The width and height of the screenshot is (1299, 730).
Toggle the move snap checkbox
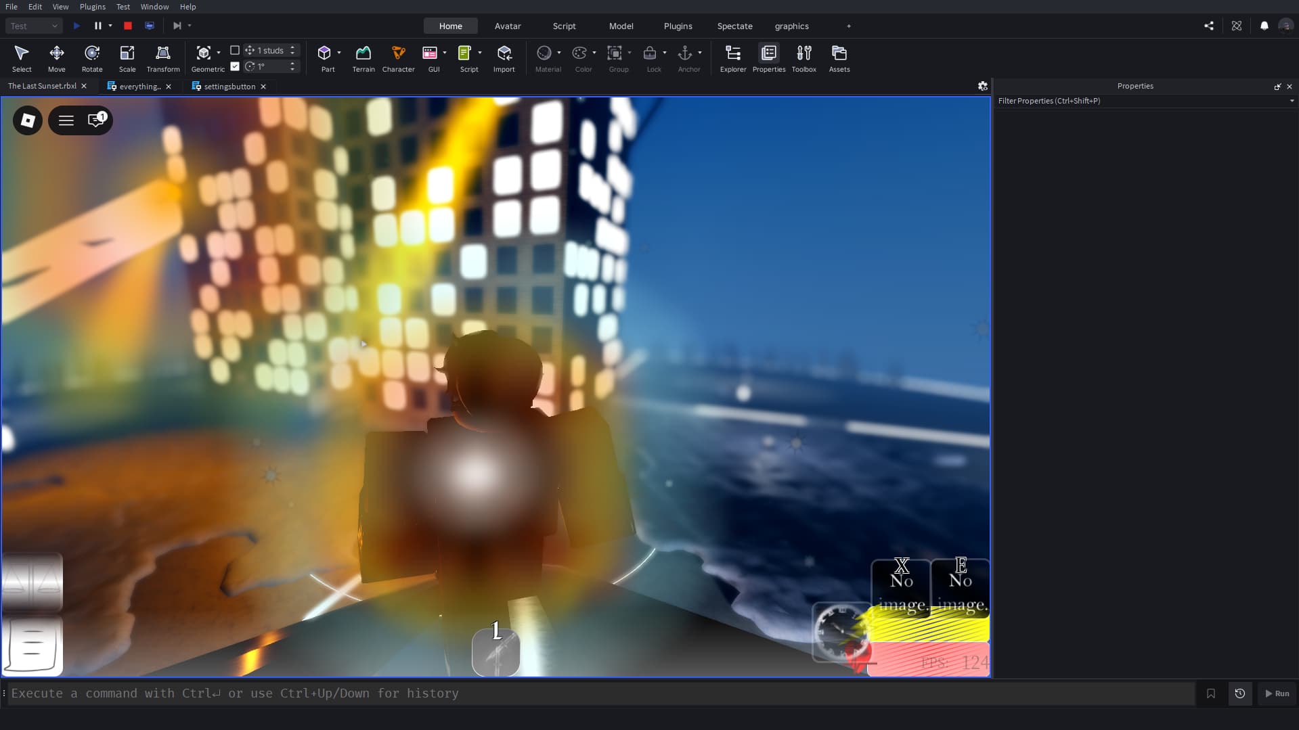(235, 50)
